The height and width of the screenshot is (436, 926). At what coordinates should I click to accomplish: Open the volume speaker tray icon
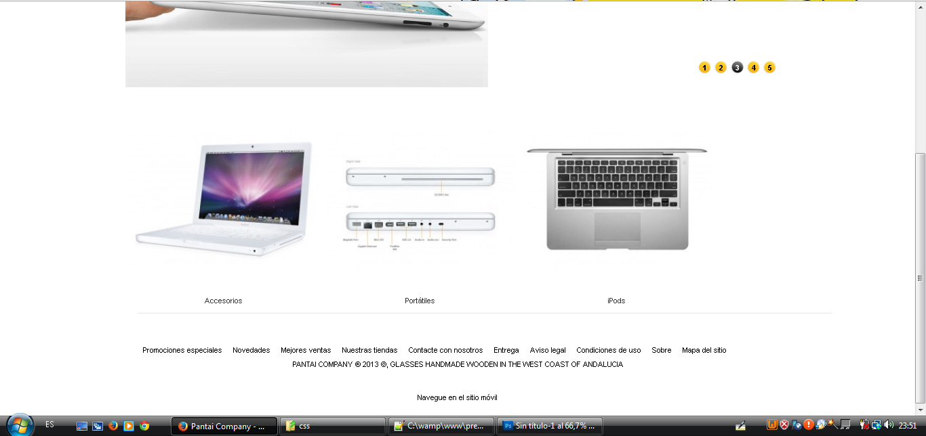(889, 425)
